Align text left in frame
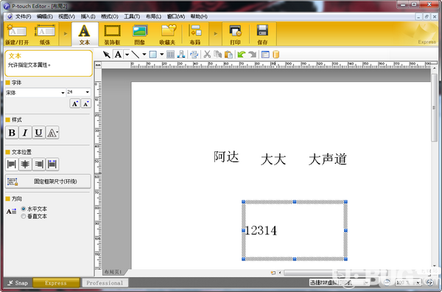 pyautogui.click(x=12, y=164)
